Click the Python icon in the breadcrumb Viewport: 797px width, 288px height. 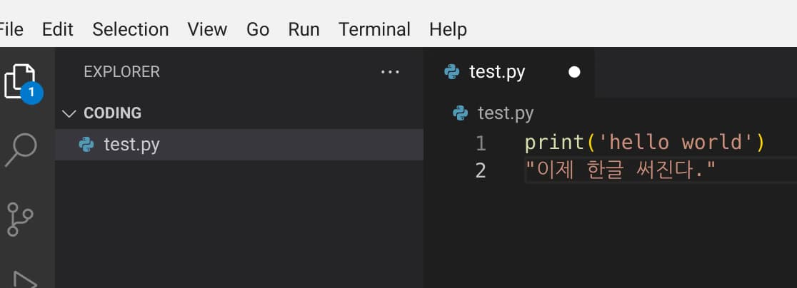click(x=461, y=113)
